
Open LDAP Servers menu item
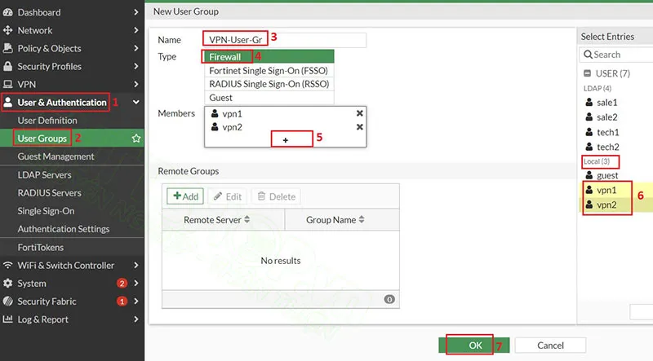click(44, 174)
